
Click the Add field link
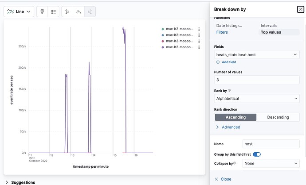[x=229, y=62]
